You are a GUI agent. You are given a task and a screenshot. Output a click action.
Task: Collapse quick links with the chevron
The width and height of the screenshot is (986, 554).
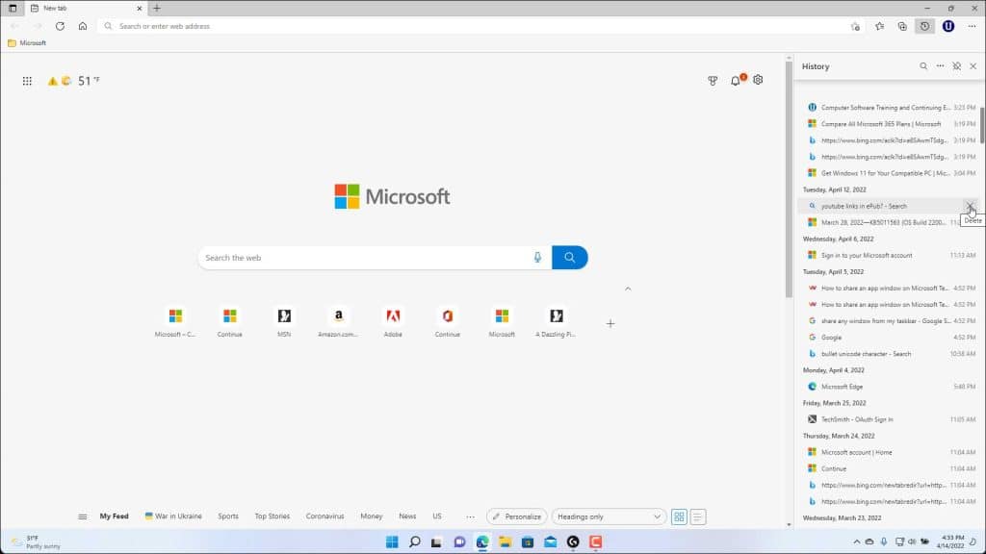point(628,289)
